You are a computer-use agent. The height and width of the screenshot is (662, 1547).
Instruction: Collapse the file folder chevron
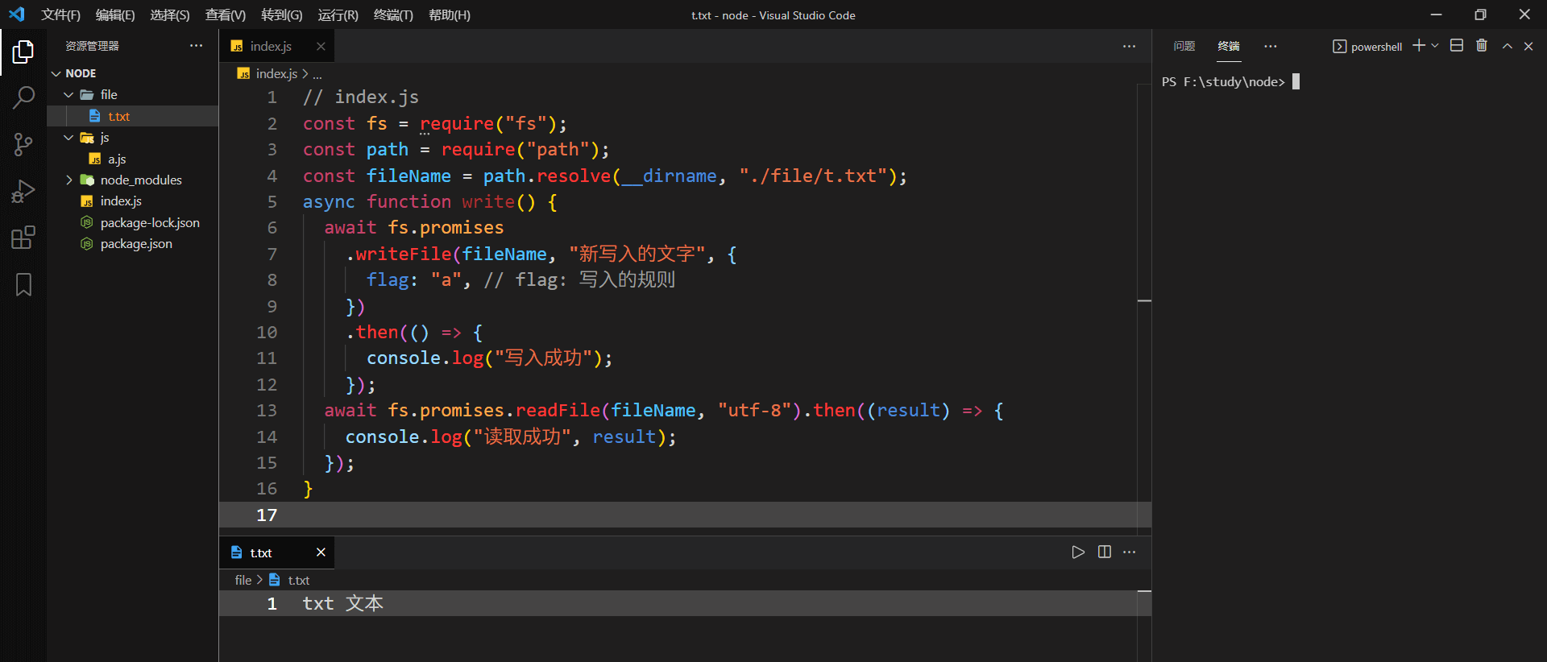(69, 94)
